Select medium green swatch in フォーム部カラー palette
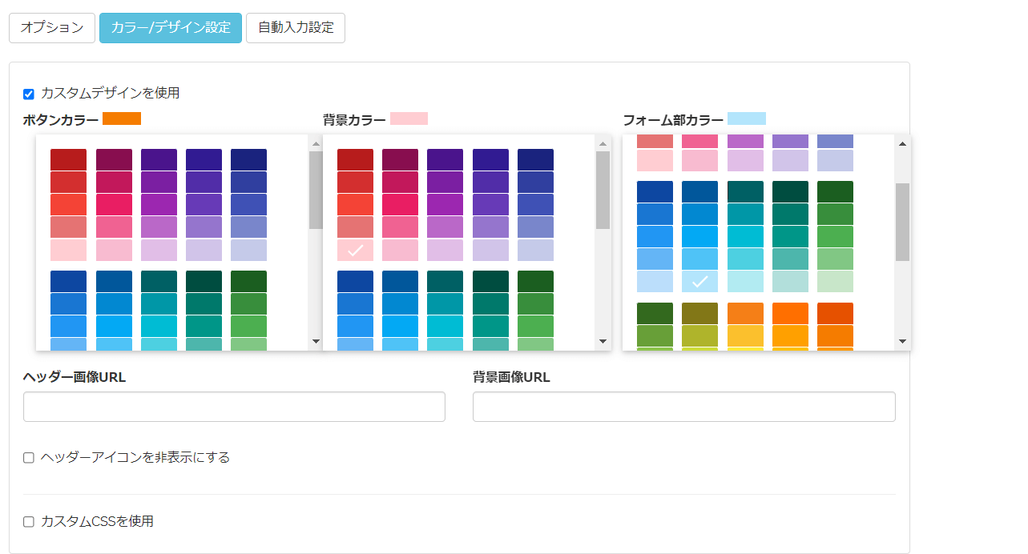The width and height of the screenshot is (1028, 554). pyautogui.click(x=835, y=237)
